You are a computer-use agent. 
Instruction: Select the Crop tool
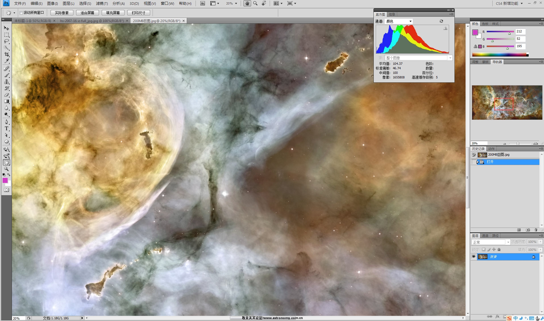[x=7, y=54]
